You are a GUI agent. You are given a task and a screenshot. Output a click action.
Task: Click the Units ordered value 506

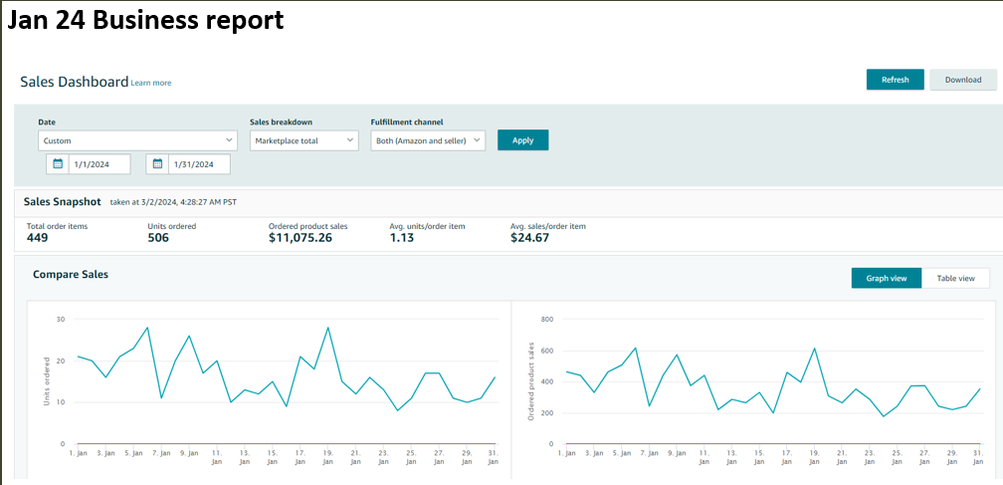158,238
